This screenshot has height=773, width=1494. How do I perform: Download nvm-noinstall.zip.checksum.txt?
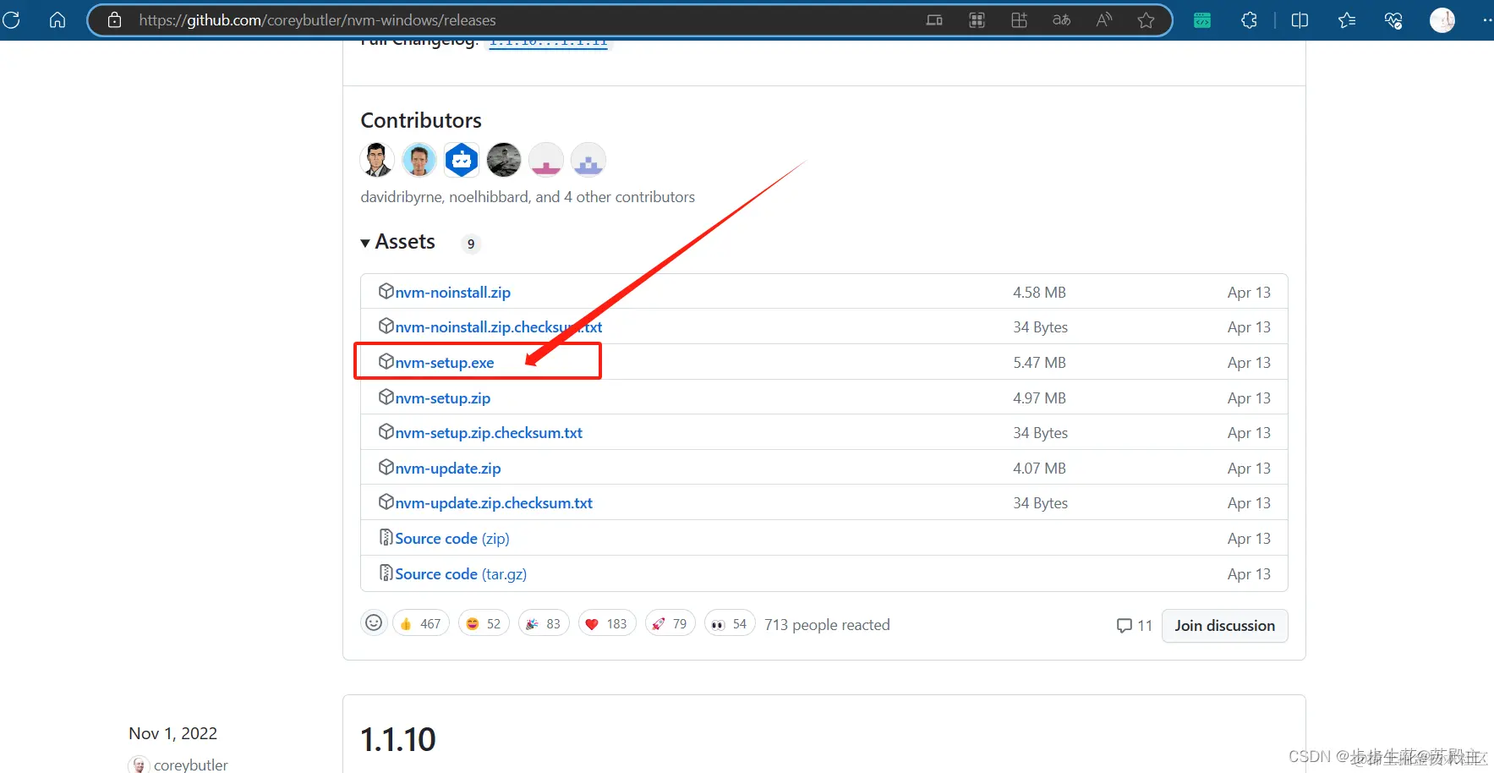[x=499, y=326]
